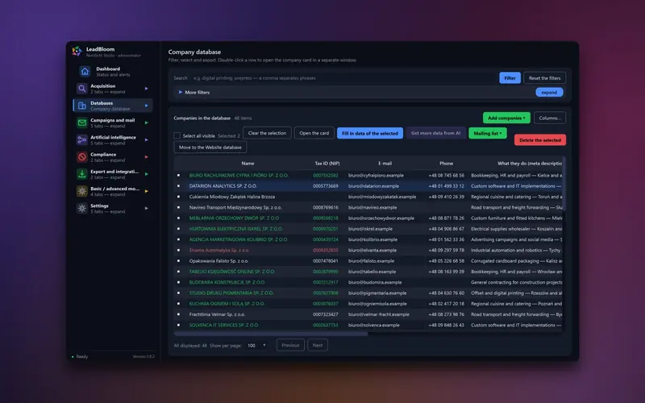Toggle row checkbox for Elvanta Automatyka

coord(178,250)
